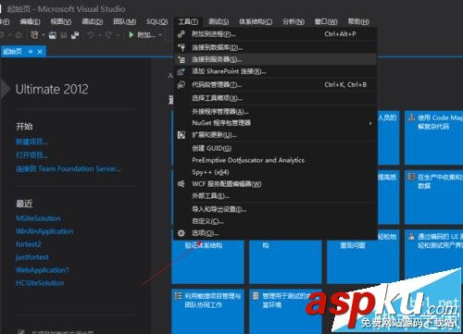Select PreEmptive Dotfuscator and Analytics item
Image resolution: width=463 pixels, height=334 pixels.
tap(276, 160)
